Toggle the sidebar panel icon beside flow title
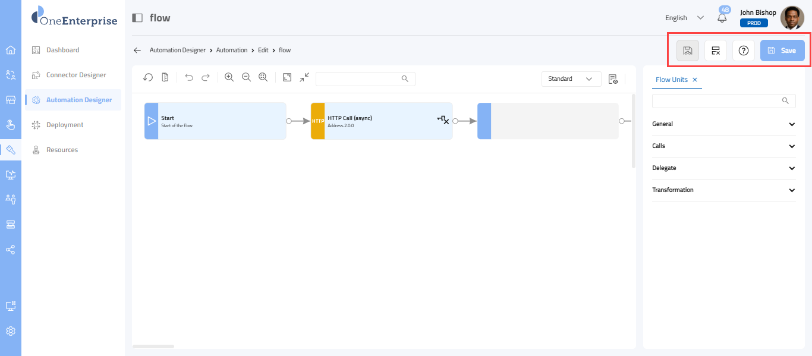The height and width of the screenshot is (356, 812). [137, 18]
